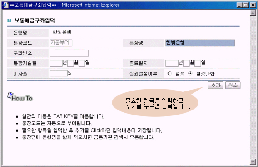This screenshot has width=258, height=167.
Task: Click the Internet Explorer icon in title bar
Action: 5,5
